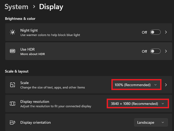
Task: Turn on the Night light toggle
Action: [155, 32]
